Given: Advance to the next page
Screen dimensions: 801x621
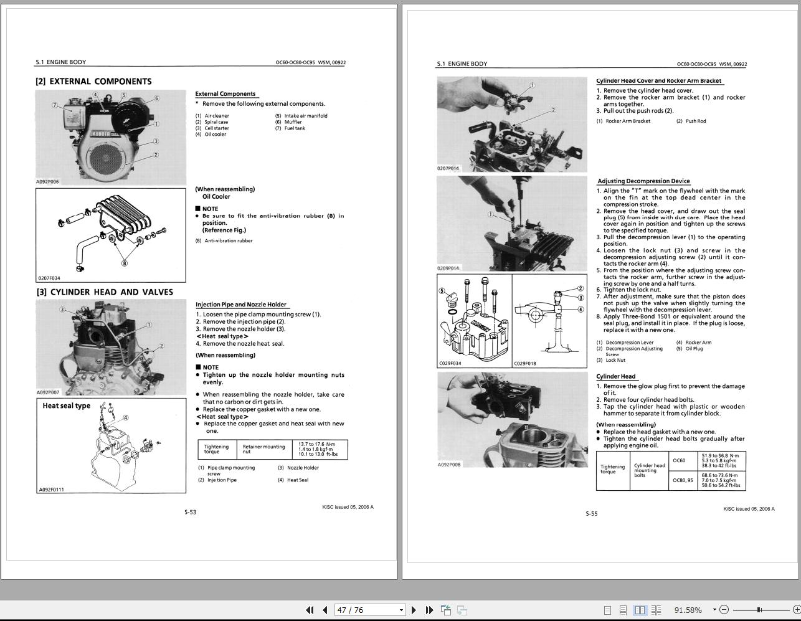Looking at the screenshot, I should tap(414, 610).
